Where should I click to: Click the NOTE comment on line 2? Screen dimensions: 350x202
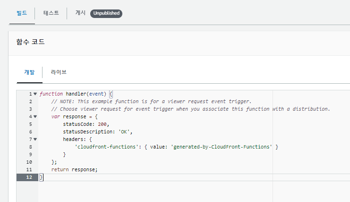click(x=151, y=101)
